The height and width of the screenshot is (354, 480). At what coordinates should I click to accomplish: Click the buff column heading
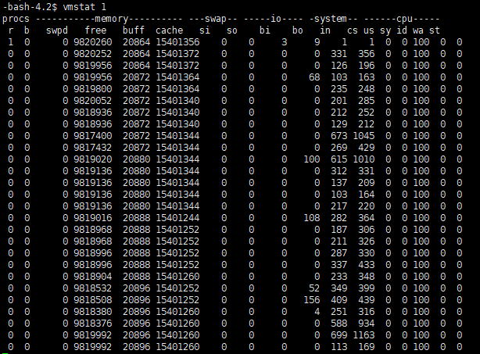(134, 30)
